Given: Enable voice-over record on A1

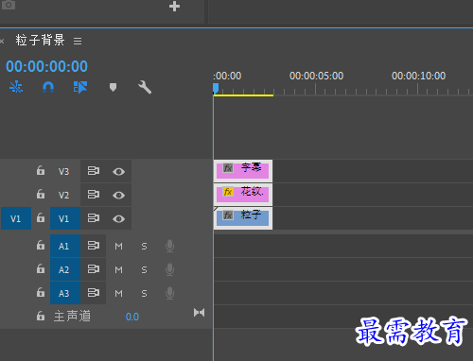Looking at the screenshot, I should [x=169, y=246].
